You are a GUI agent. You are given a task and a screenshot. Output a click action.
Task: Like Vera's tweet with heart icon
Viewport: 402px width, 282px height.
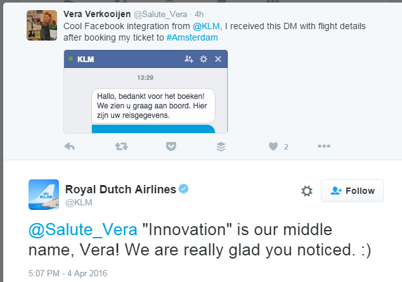273,146
